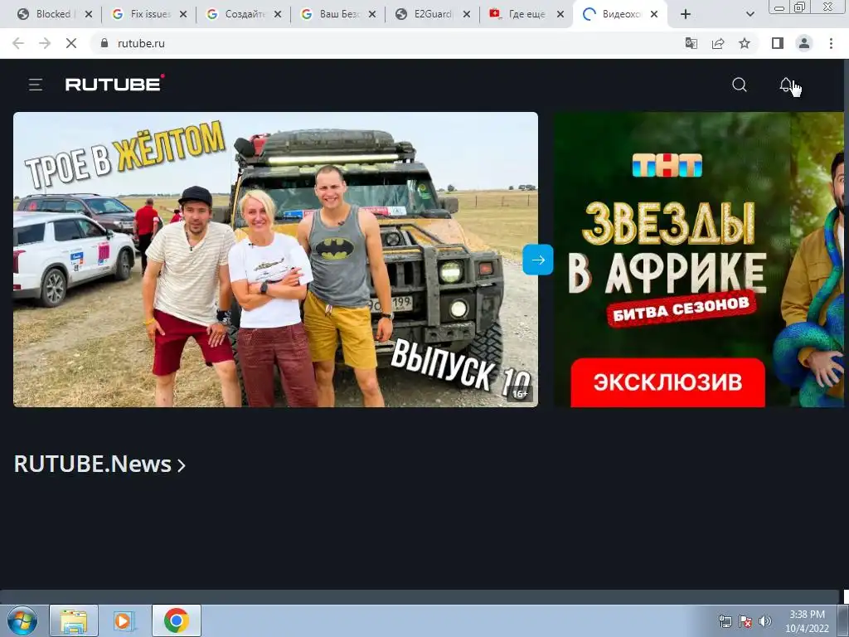Screen dimensions: 849x637
Task: Click the horizontal scrollbar at page bottom
Action: pyautogui.click(x=419, y=597)
